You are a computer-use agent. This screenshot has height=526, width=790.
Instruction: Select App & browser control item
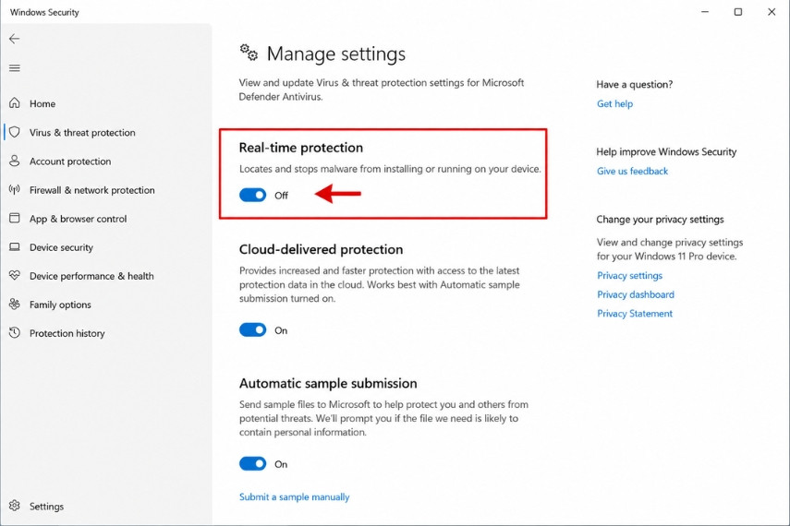tap(79, 219)
